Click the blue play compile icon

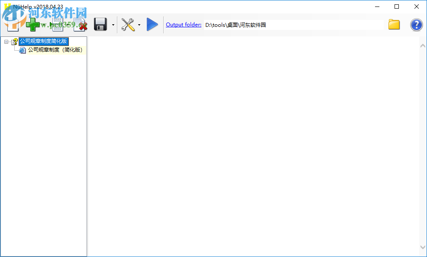152,25
